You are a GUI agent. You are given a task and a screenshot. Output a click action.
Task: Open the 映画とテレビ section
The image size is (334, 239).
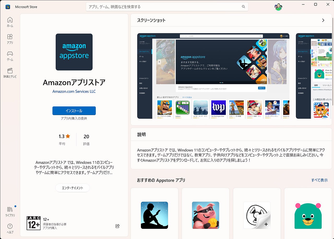tap(10, 73)
